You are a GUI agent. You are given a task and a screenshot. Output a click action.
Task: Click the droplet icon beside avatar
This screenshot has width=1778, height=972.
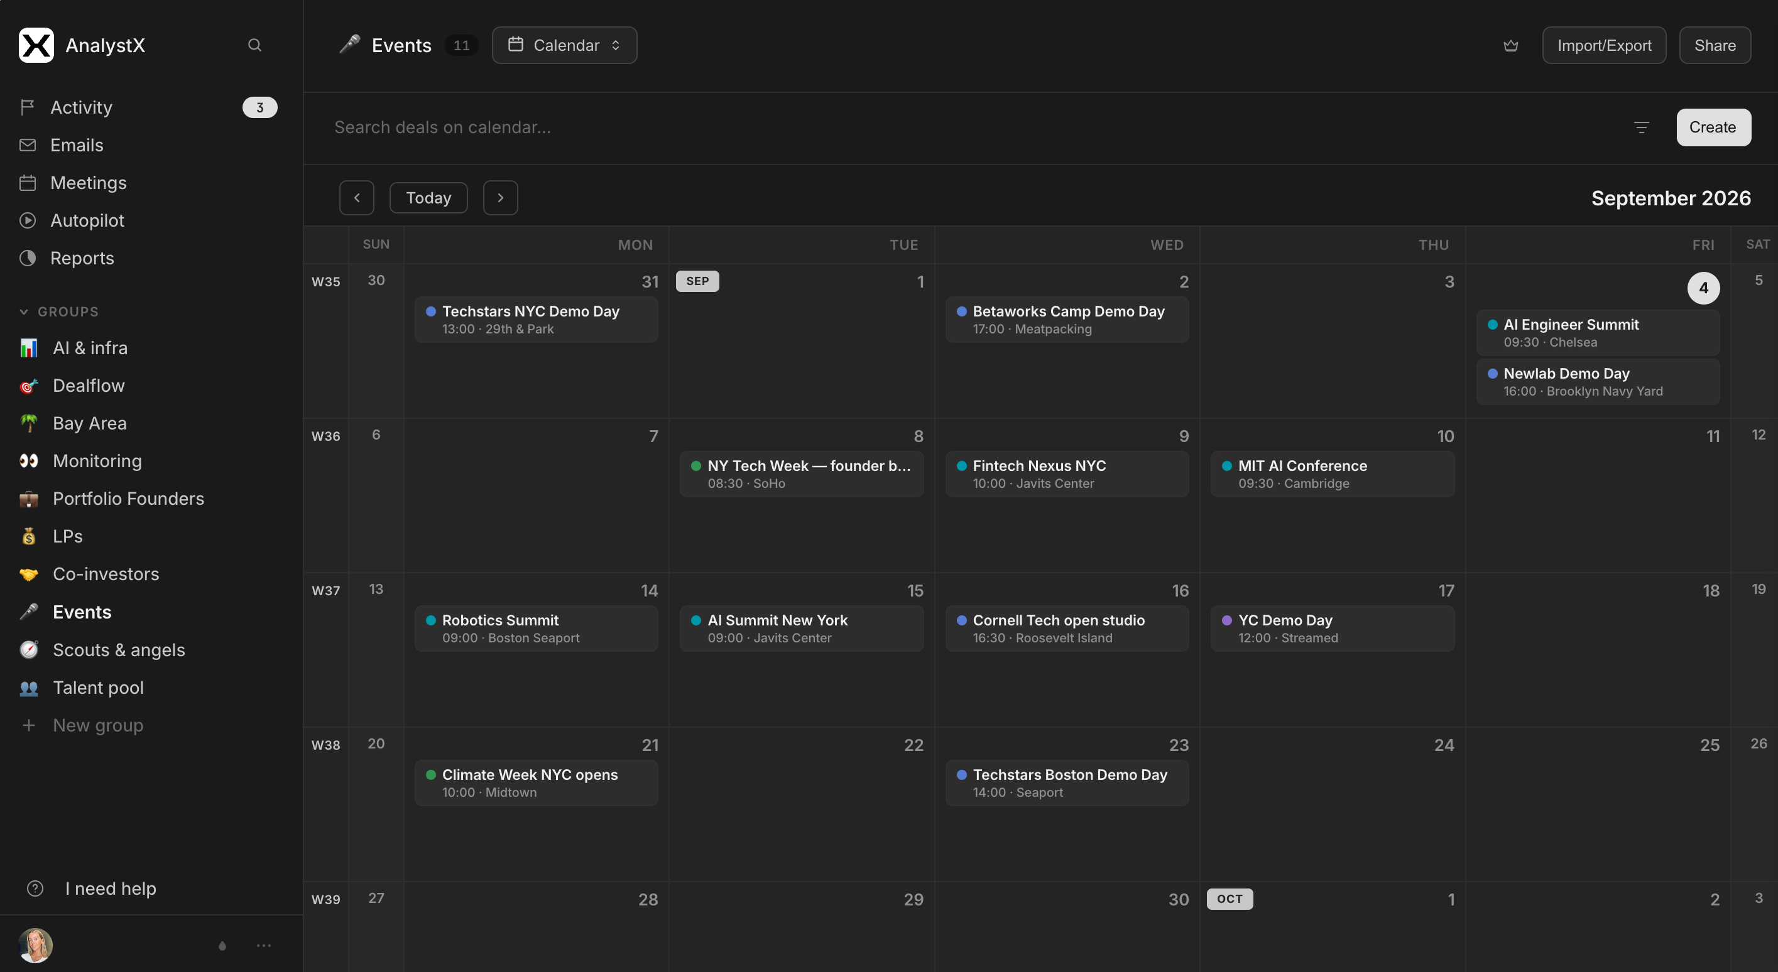pos(222,946)
